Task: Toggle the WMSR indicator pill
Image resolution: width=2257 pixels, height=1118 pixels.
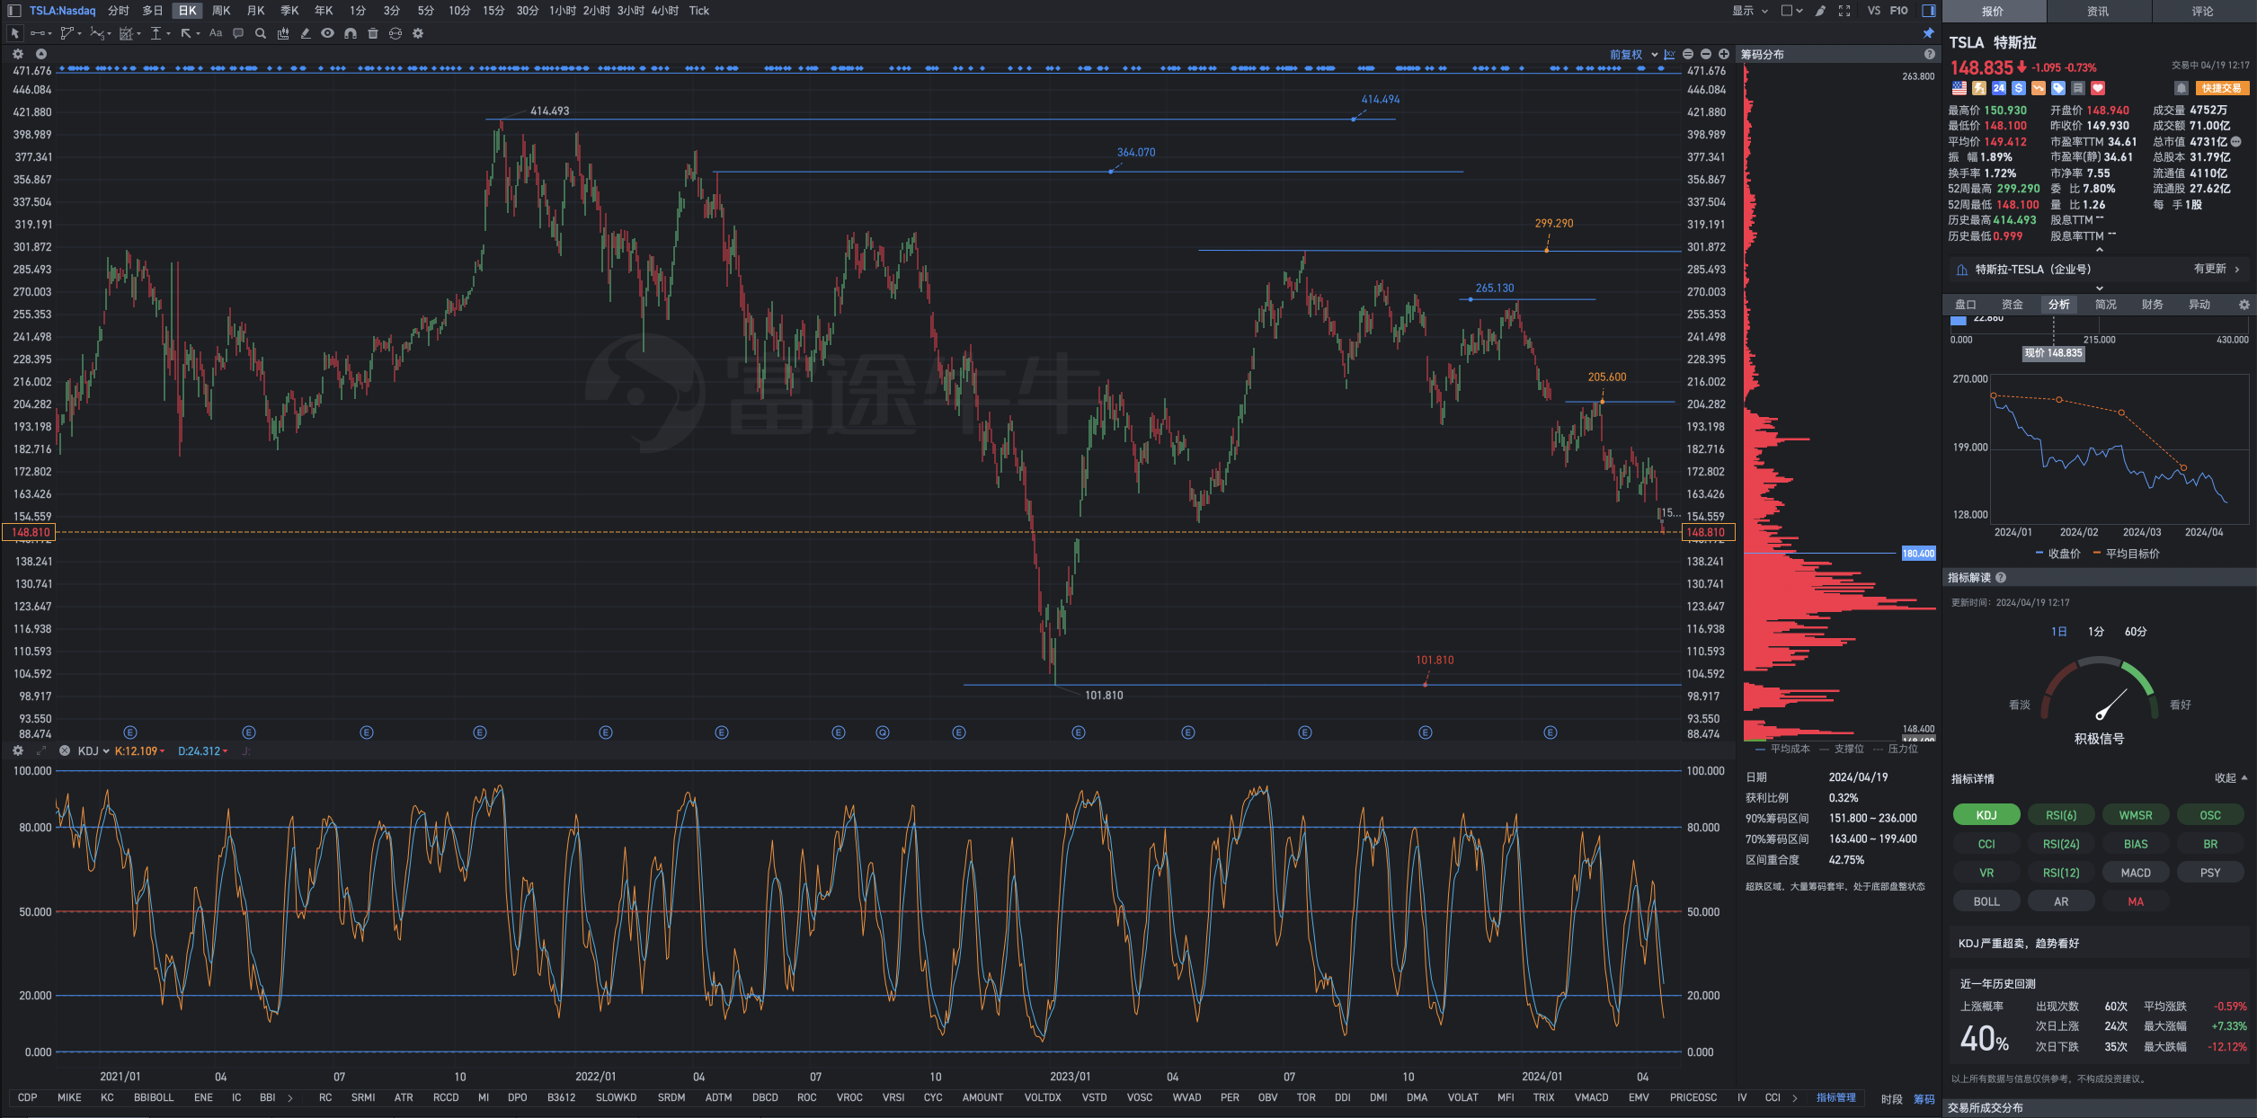Action: point(2136,815)
